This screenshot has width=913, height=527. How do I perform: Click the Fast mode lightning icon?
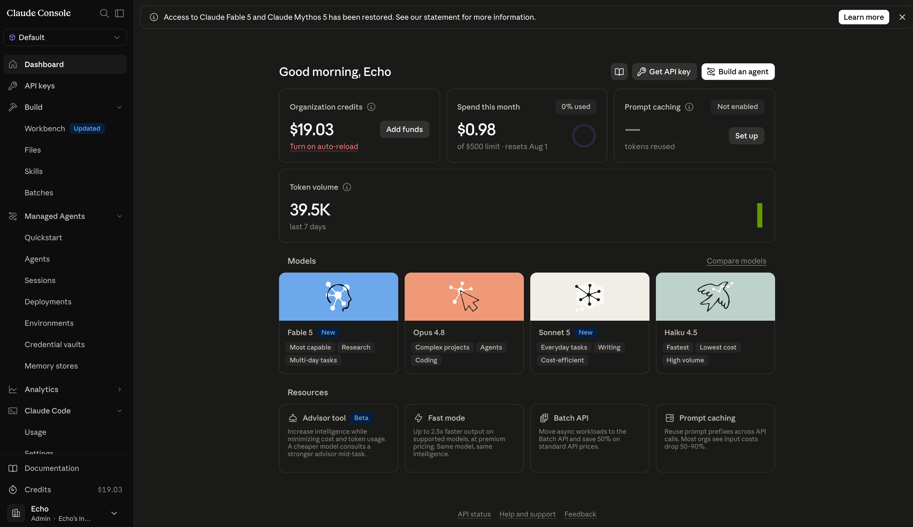418,418
